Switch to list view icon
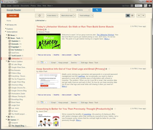 tap(132, 15)
